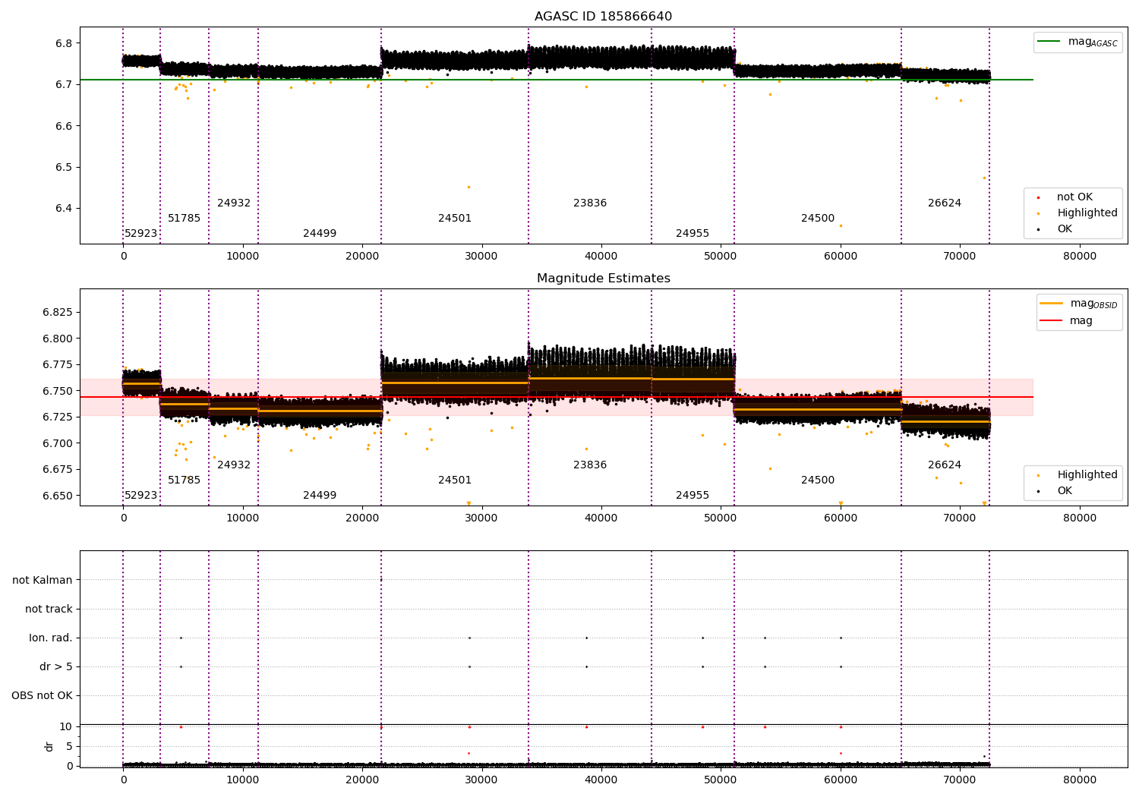Image resolution: width=1139 pixels, height=797 pixels.
Task: Click the 'not Kalman' flag marker in bottom plot
Action: [381, 580]
